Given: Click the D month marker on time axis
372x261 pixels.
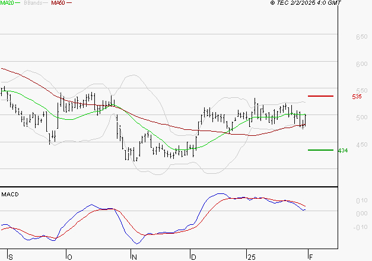Looking at the screenshot, I should point(193,257).
